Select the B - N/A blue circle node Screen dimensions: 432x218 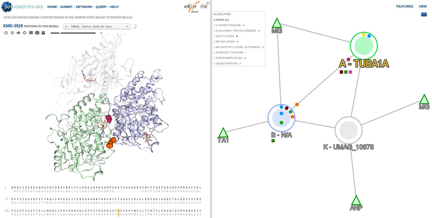click(x=281, y=118)
